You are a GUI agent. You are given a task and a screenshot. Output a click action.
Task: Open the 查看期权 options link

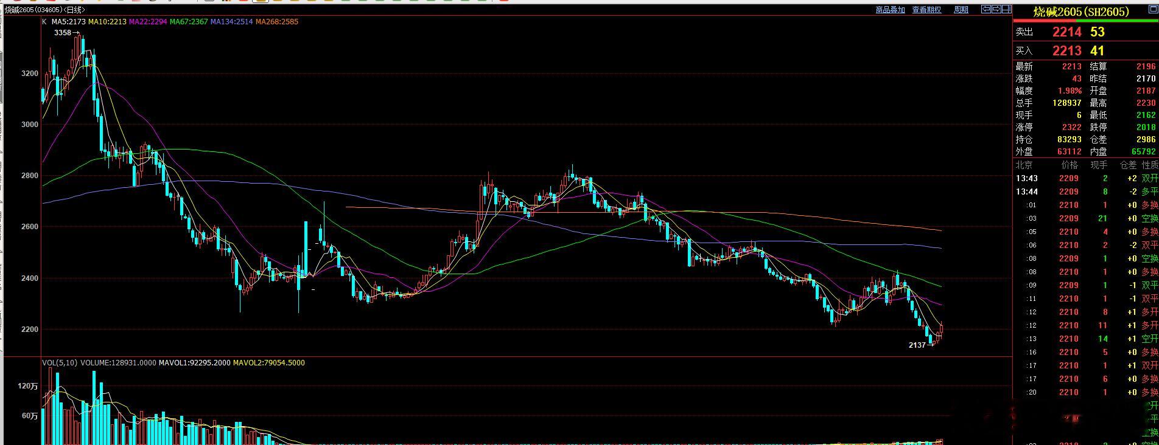[926, 10]
